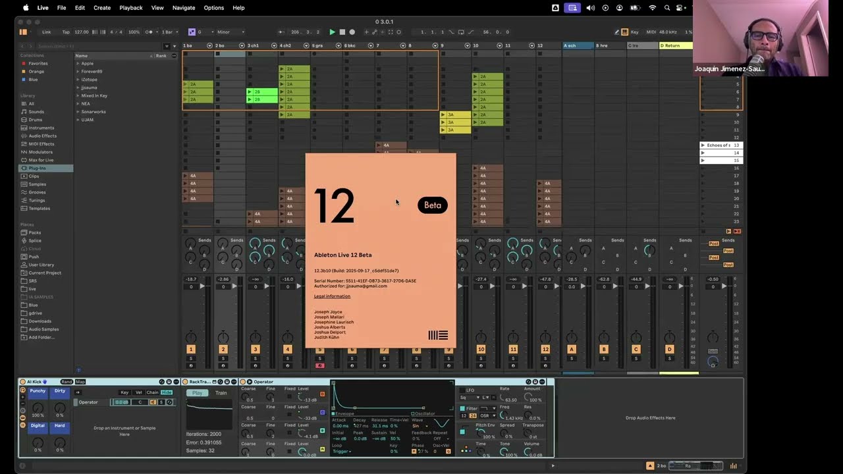Open the Samples category
This screenshot has height=474, width=843.
click(37, 184)
